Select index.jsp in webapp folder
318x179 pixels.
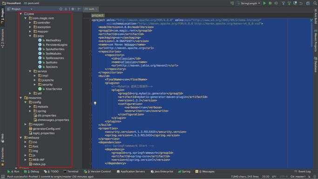pos(37,164)
